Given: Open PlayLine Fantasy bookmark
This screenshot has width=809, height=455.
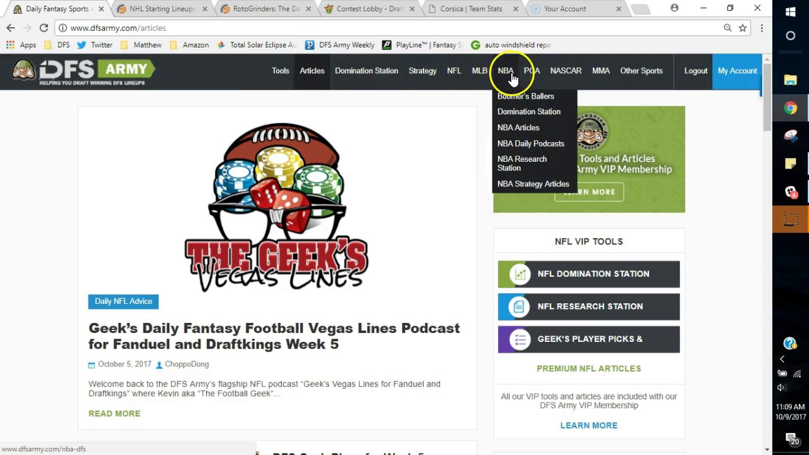Looking at the screenshot, I should pyautogui.click(x=423, y=45).
